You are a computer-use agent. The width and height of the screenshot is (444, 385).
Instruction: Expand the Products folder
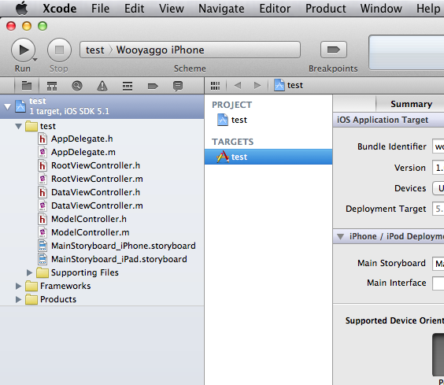pos(18,299)
